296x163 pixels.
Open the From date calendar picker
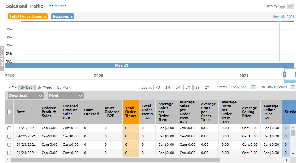[x=253, y=87]
